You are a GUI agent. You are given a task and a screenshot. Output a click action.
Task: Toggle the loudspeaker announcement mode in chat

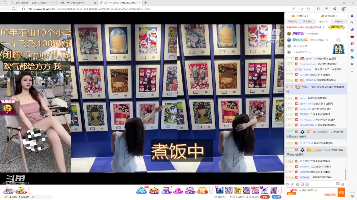[x=293, y=184]
